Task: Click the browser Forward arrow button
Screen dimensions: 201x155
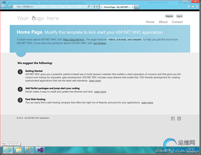Action: [10, 7]
